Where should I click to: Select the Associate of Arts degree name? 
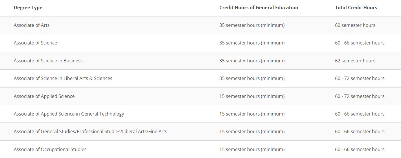tap(32, 25)
